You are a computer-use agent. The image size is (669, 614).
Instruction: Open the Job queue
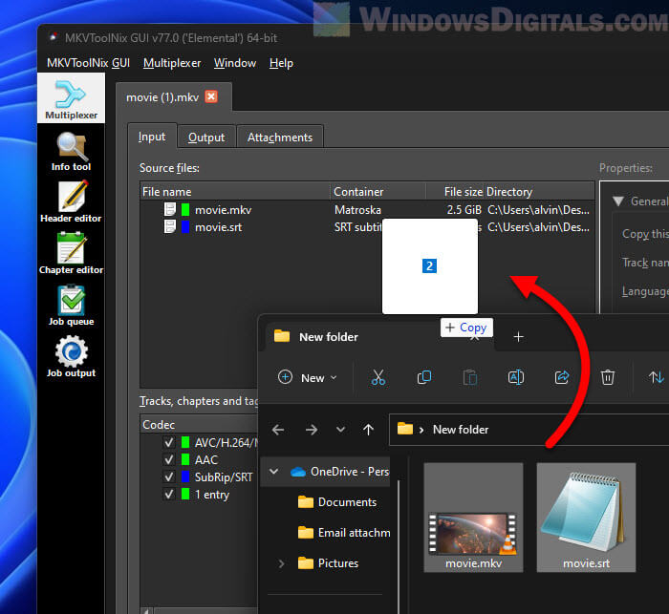[71, 306]
